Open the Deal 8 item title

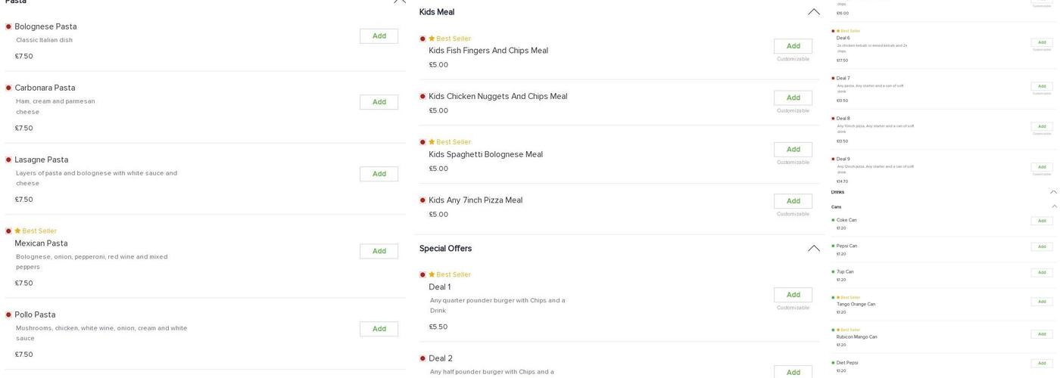[x=843, y=119]
